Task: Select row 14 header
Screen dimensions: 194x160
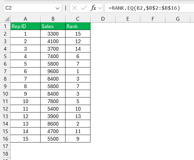Action: point(5,124)
